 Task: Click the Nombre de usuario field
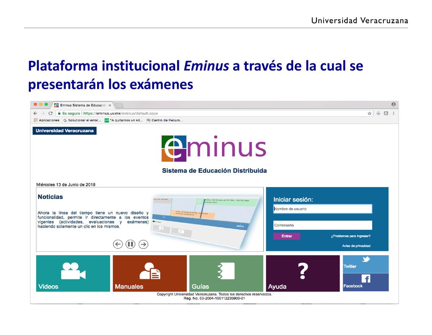pyautogui.click(x=323, y=209)
